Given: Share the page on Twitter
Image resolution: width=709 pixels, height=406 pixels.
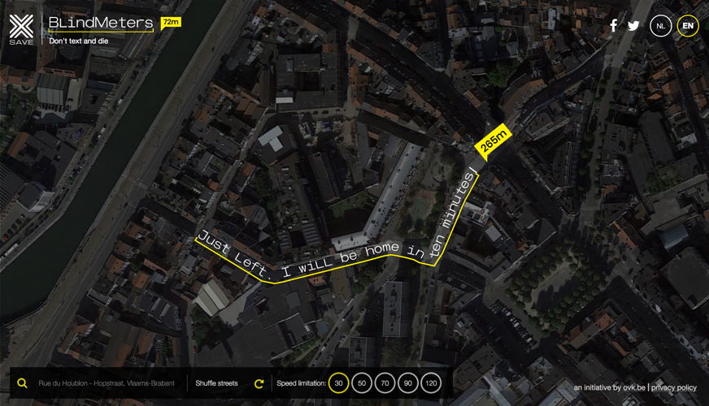Looking at the screenshot, I should click(633, 26).
